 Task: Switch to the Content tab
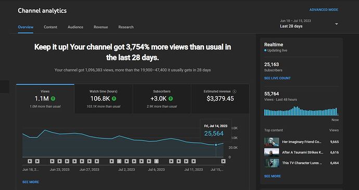50,27
